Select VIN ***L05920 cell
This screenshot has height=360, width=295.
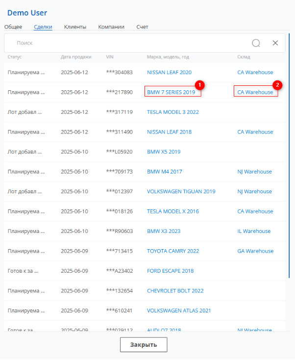[119, 152]
